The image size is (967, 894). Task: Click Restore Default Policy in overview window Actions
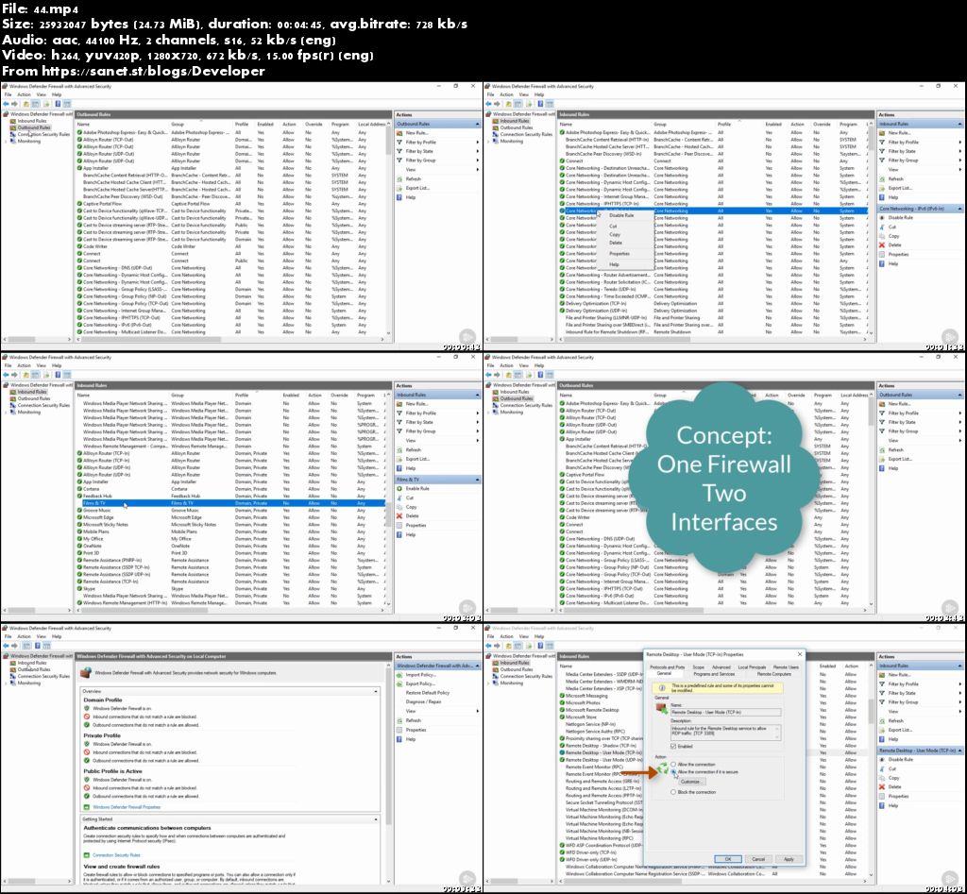(428, 693)
